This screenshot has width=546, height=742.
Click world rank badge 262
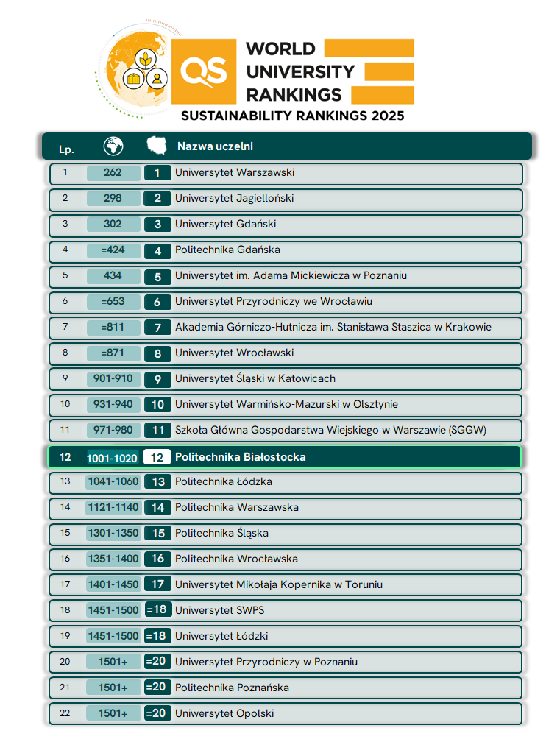coord(113,173)
